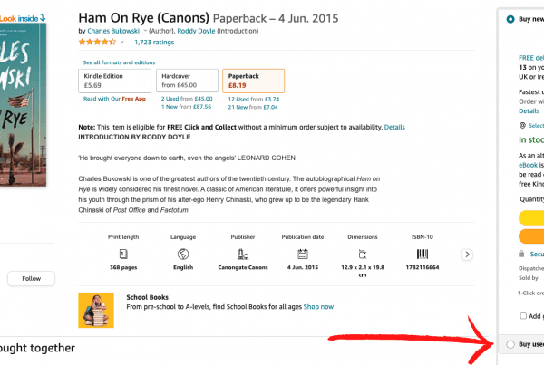
Task: Click the delivery location pin icon
Action: pyautogui.click(x=522, y=125)
